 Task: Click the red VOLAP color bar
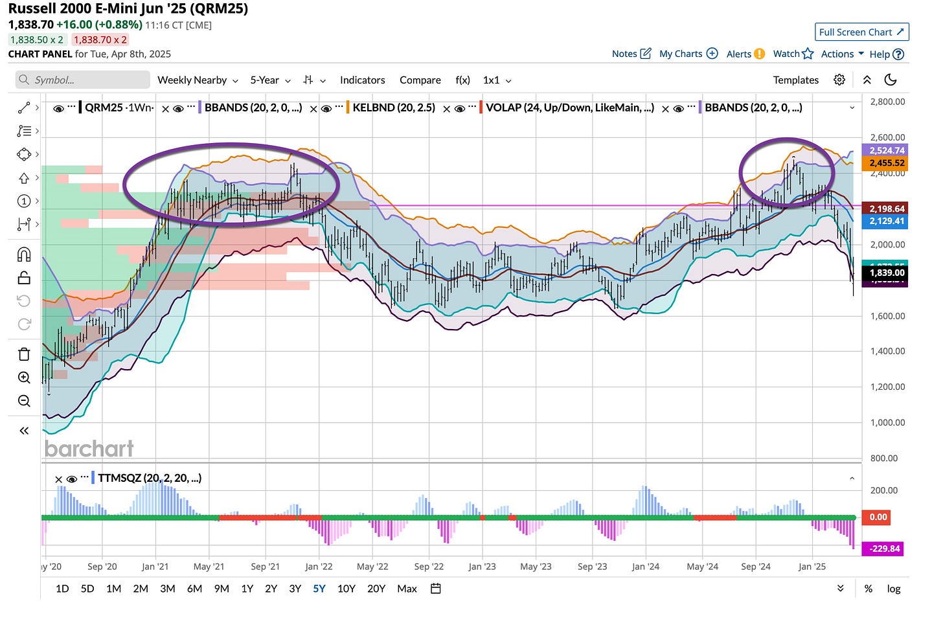tap(481, 108)
